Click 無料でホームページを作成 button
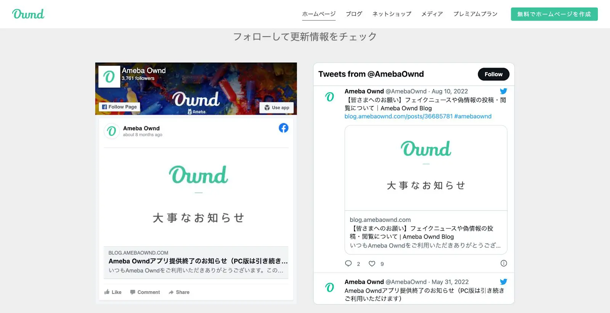 click(554, 14)
